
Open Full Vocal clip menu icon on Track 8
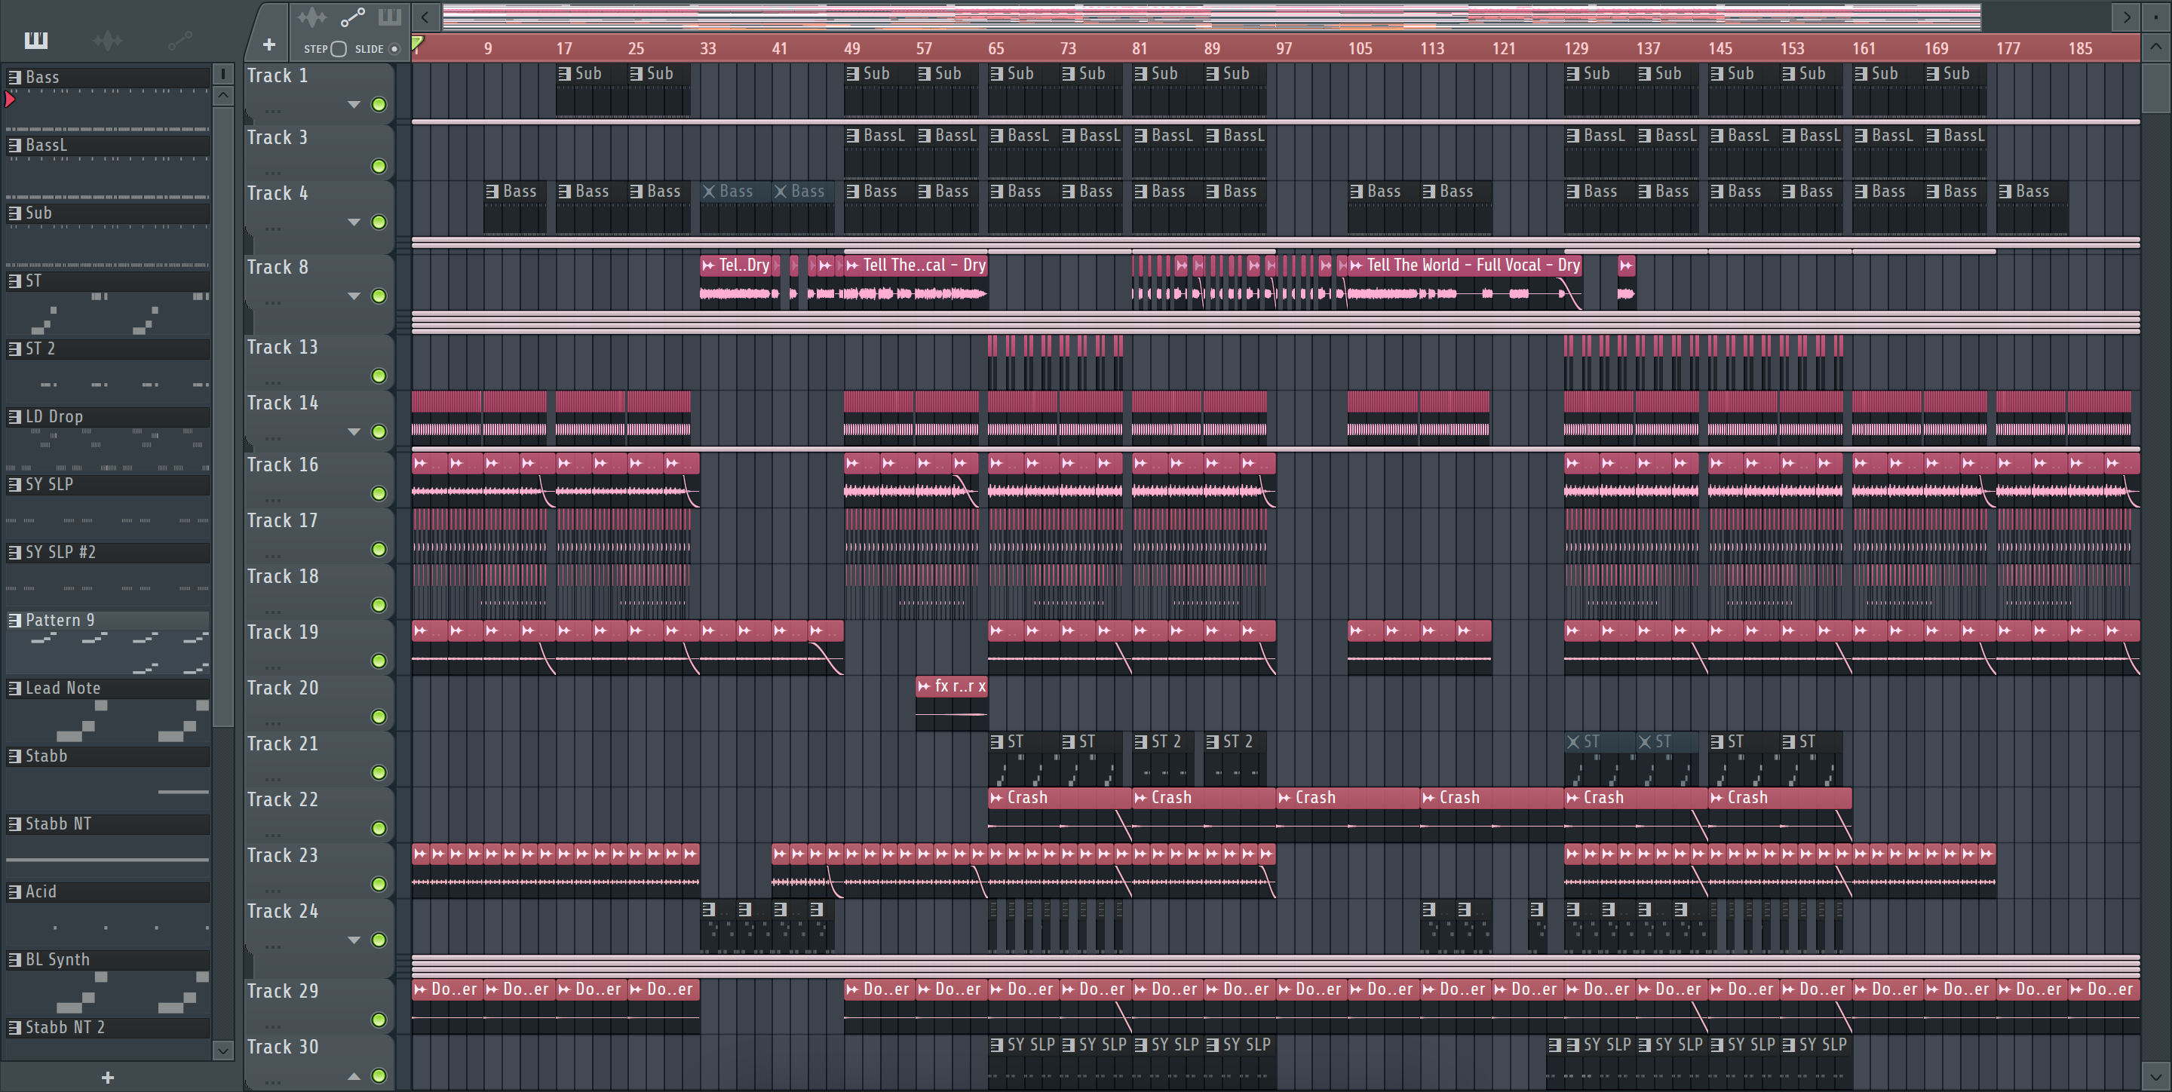(x=1356, y=265)
